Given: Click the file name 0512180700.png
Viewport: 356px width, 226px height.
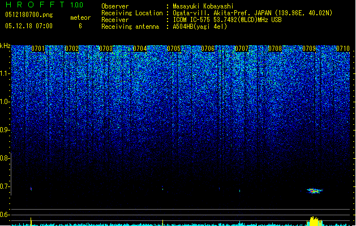Looking at the screenshot, I should (x=29, y=15).
